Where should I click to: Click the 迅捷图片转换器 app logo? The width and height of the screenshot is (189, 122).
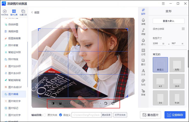pyautogui.click(x=4, y=4)
